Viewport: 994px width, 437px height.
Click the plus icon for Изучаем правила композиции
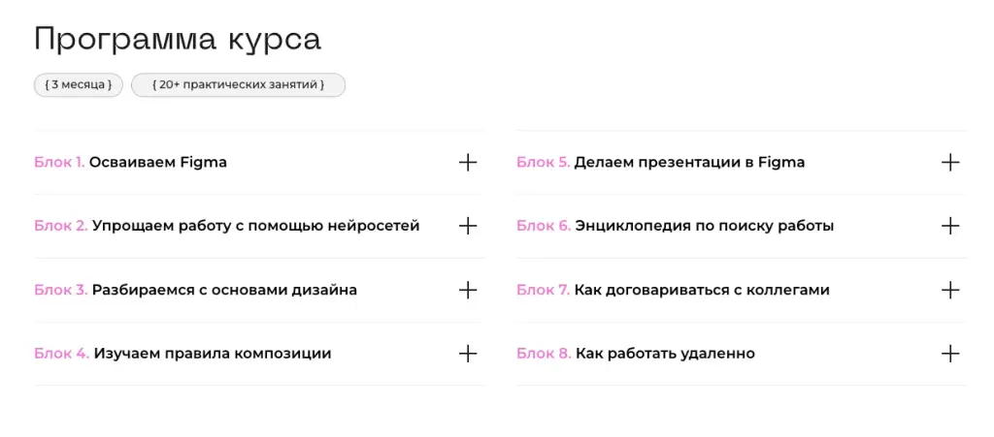coord(467,354)
